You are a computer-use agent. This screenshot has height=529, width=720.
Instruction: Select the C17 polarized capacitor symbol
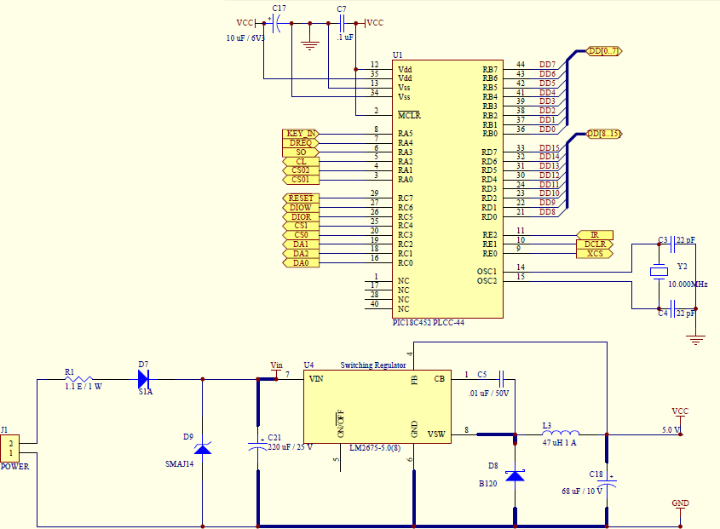coord(276,23)
